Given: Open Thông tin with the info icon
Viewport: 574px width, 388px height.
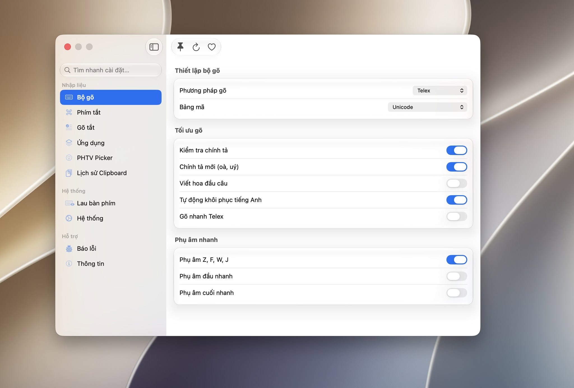Looking at the screenshot, I should [111, 264].
